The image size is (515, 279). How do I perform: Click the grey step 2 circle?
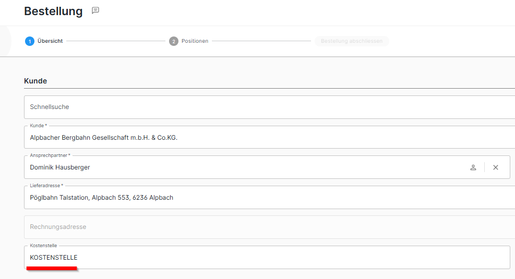pyautogui.click(x=174, y=41)
